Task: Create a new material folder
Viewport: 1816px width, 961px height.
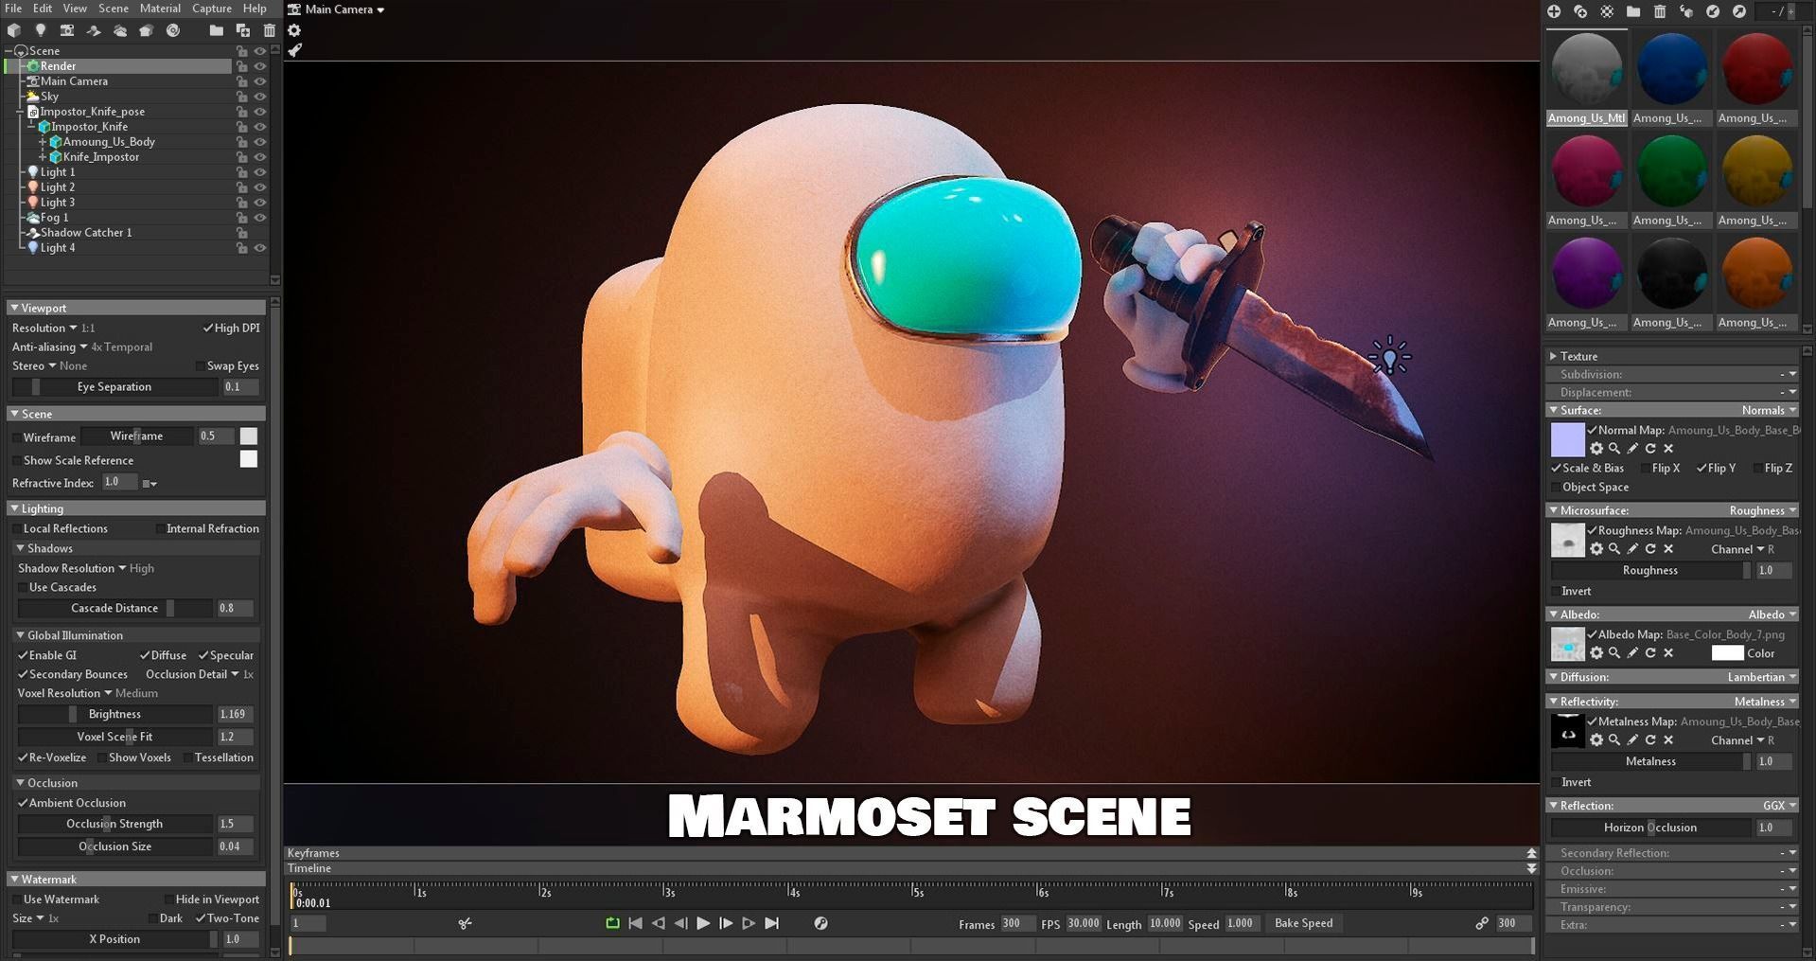Action: coord(1633,11)
